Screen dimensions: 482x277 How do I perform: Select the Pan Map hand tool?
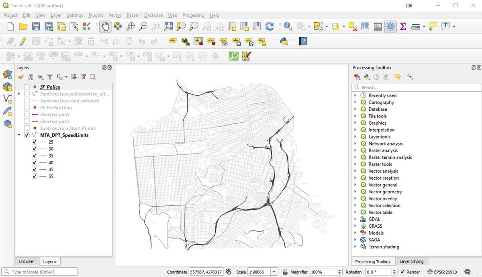pos(105,26)
